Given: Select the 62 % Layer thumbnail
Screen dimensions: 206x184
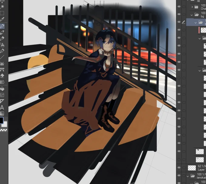Looking at the screenshot, I should (192, 168).
